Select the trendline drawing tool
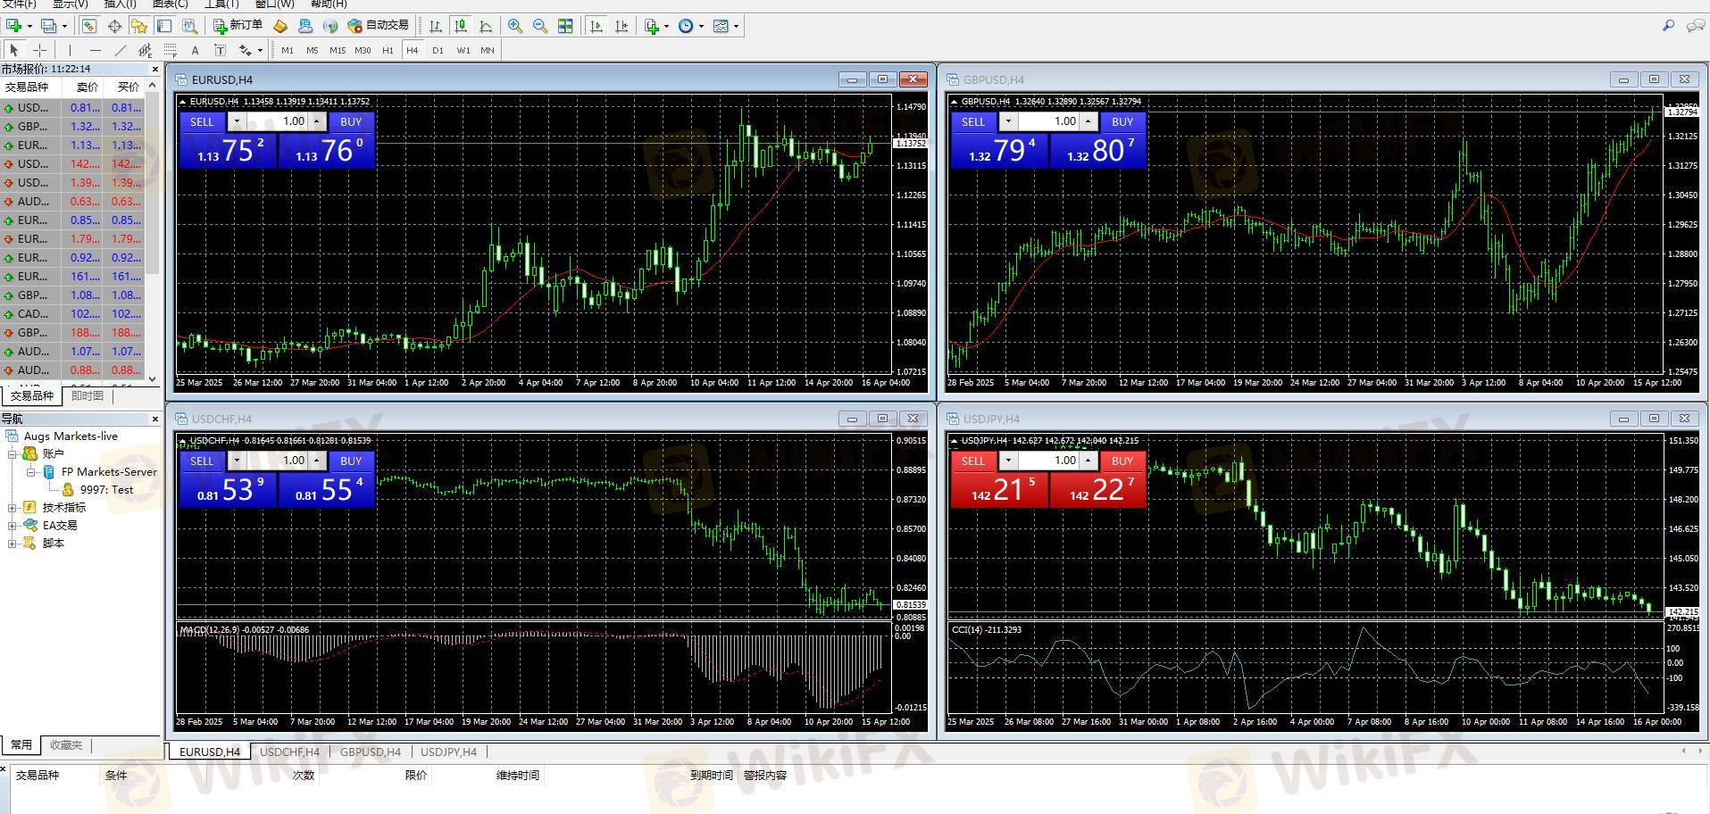Screen dimensions: 1710x814 [x=121, y=50]
